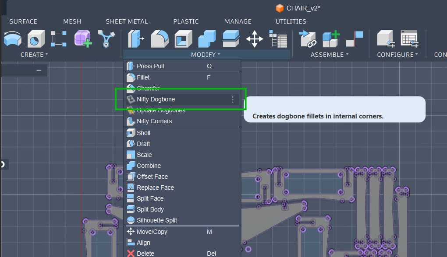Choose Split Body from menu
This screenshot has width=447, height=257.
click(182, 209)
